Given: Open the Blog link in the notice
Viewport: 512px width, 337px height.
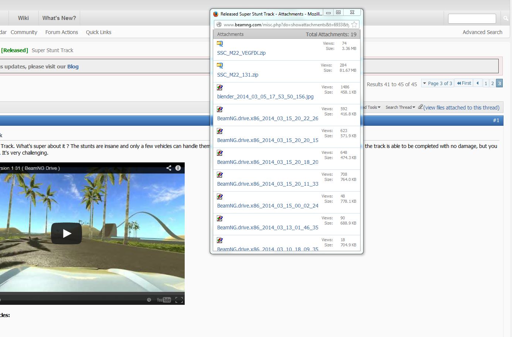Looking at the screenshot, I should click(x=73, y=67).
